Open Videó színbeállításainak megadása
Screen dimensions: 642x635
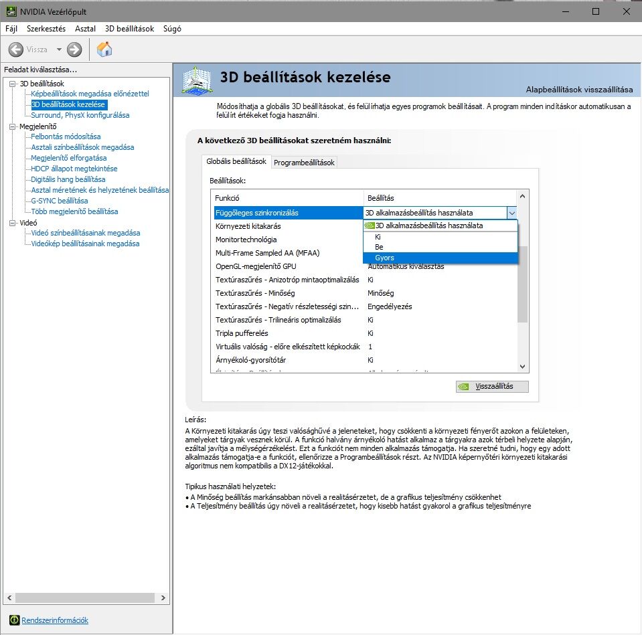[x=86, y=233]
